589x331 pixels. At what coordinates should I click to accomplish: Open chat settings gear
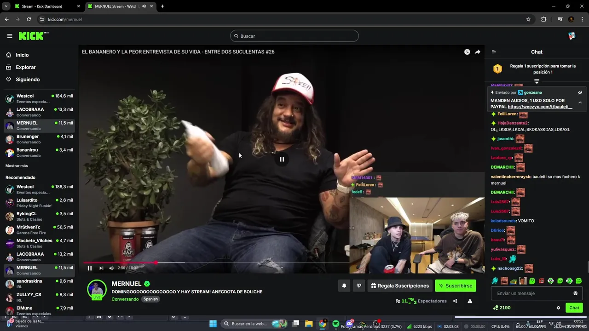coord(558,308)
